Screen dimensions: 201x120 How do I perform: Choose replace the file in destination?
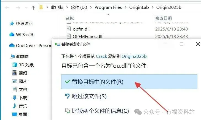click(129, 82)
